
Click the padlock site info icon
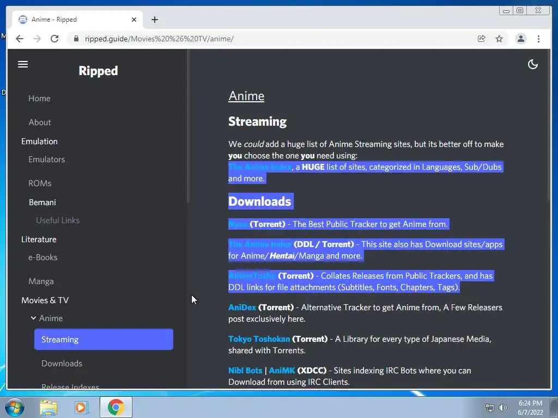click(76, 39)
